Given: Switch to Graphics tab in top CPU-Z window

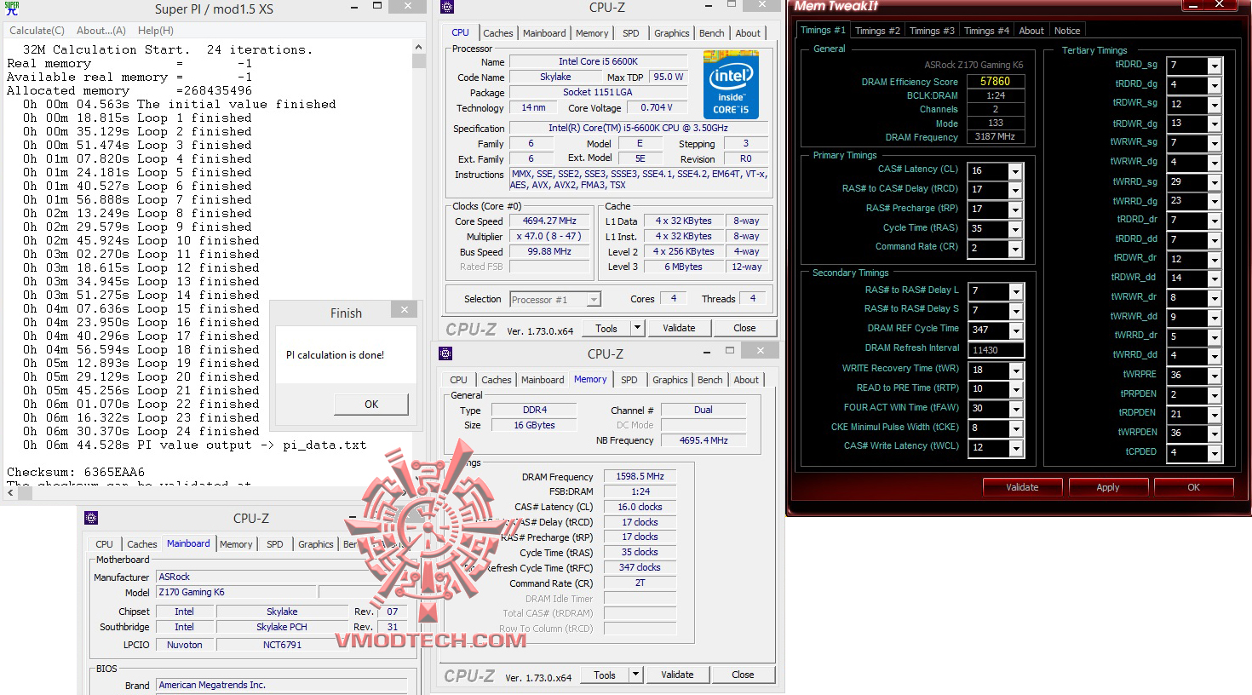Looking at the screenshot, I should tap(672, 33).
